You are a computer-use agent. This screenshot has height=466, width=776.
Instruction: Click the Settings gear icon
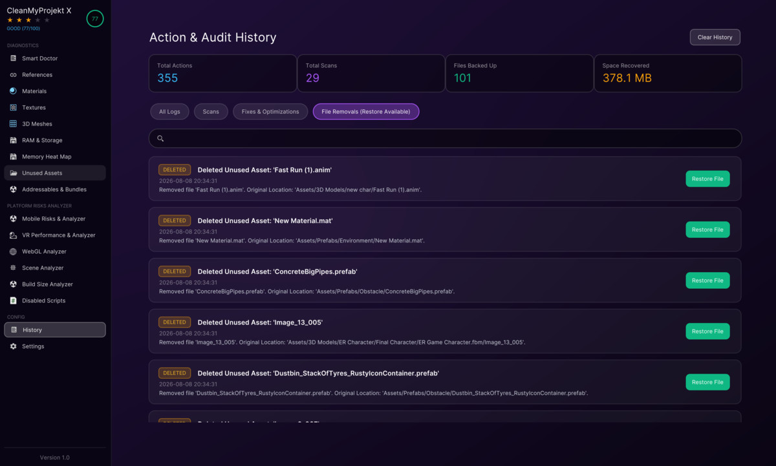[14, 346]
